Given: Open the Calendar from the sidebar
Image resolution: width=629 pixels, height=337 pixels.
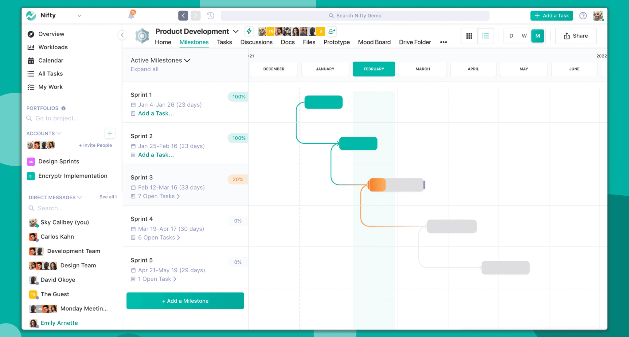Looking at the screenshot, I should pyautogui.click(x=31, y=60).
